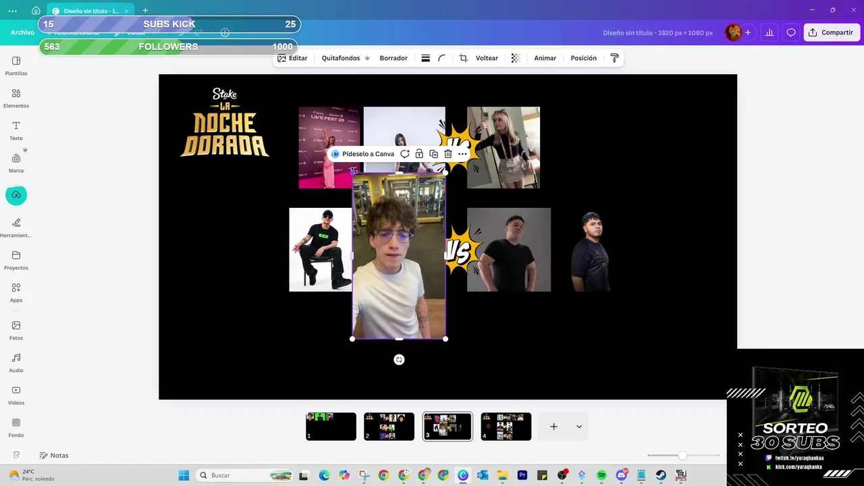The width and height of the screenshot is (864, 486).
Task: Open the Videos sidebar panel
Action: click(16, 395)
